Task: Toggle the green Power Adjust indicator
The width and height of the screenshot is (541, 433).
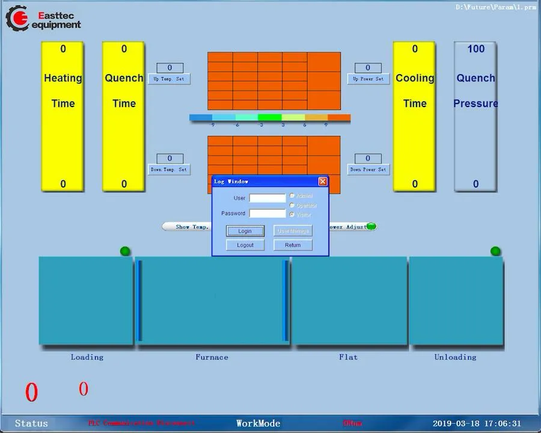Action: tap(371, 227)
